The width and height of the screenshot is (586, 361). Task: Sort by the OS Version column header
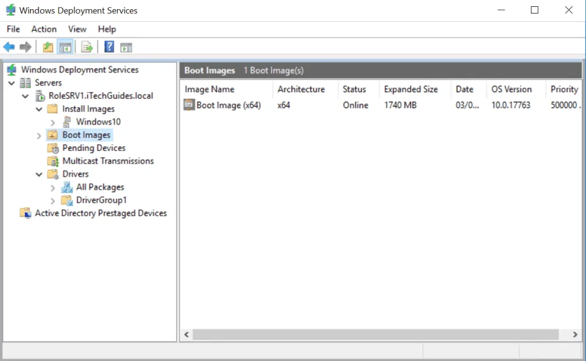click(512, 89)
